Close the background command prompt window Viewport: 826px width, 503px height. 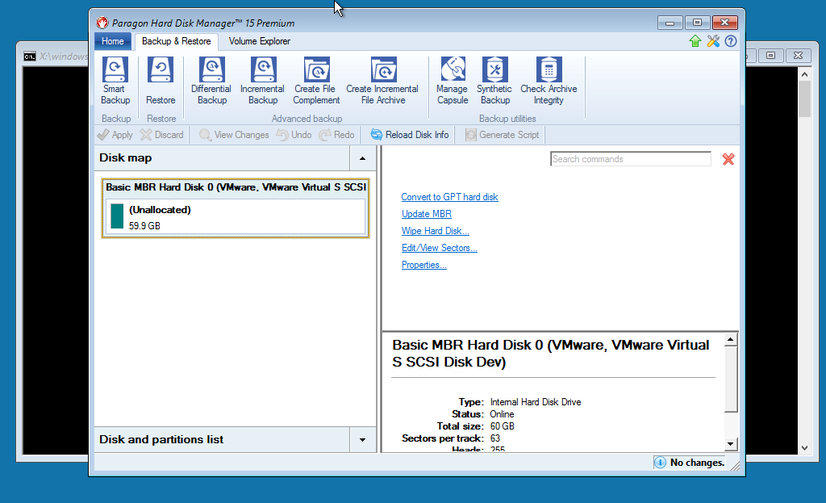pyautogui.click(x=798, y=56)
